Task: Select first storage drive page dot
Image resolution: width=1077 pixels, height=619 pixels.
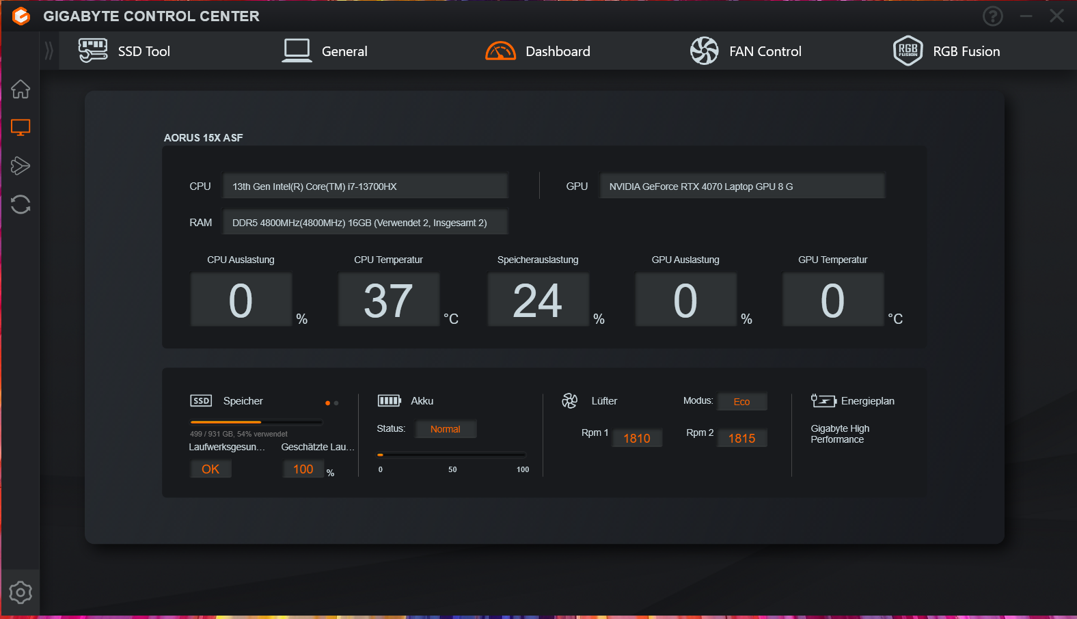Action: [328, 403]
